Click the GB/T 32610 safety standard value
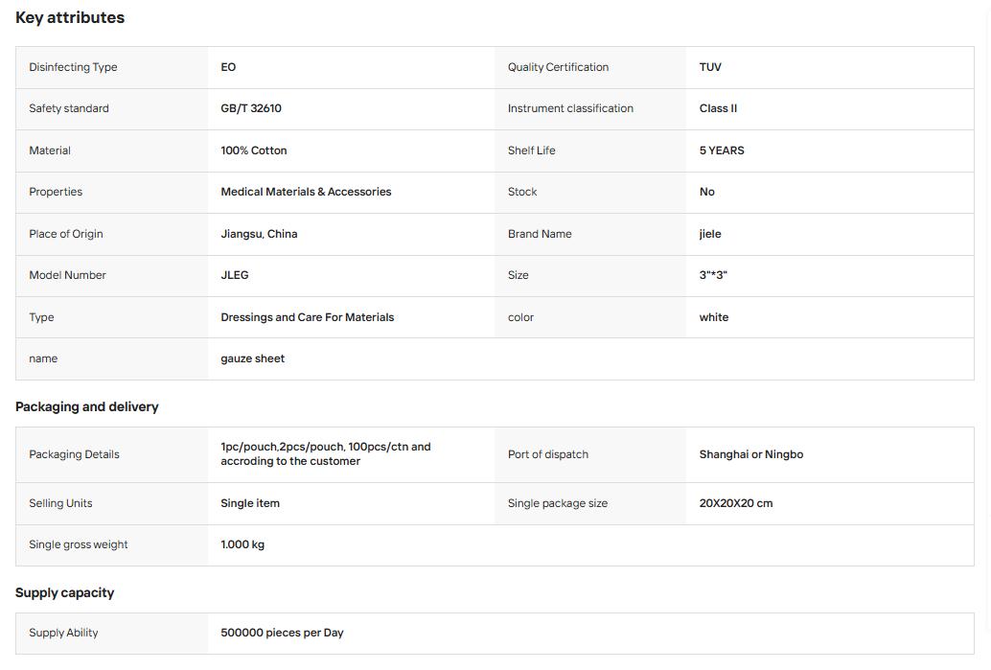Image resolution: width=991 pixels, height=670 pixels. (251, 108)
